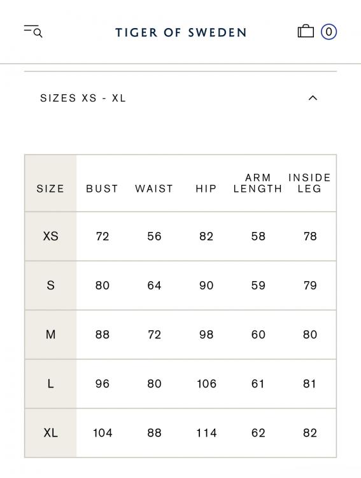
Task: Click the XL size row label
Action: 50,433
